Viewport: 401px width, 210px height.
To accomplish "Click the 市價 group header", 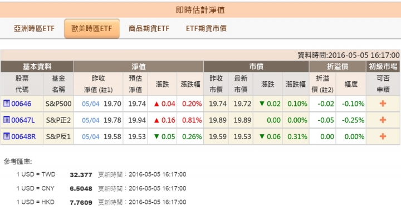I will tap(256, 66).
